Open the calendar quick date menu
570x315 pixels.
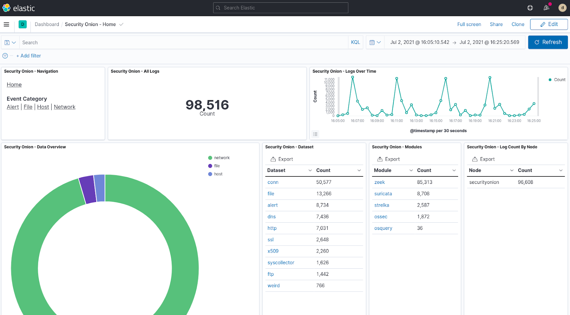(375, 42)
